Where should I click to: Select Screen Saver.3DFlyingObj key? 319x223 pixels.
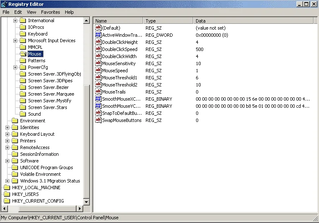[x=54, y=74]
